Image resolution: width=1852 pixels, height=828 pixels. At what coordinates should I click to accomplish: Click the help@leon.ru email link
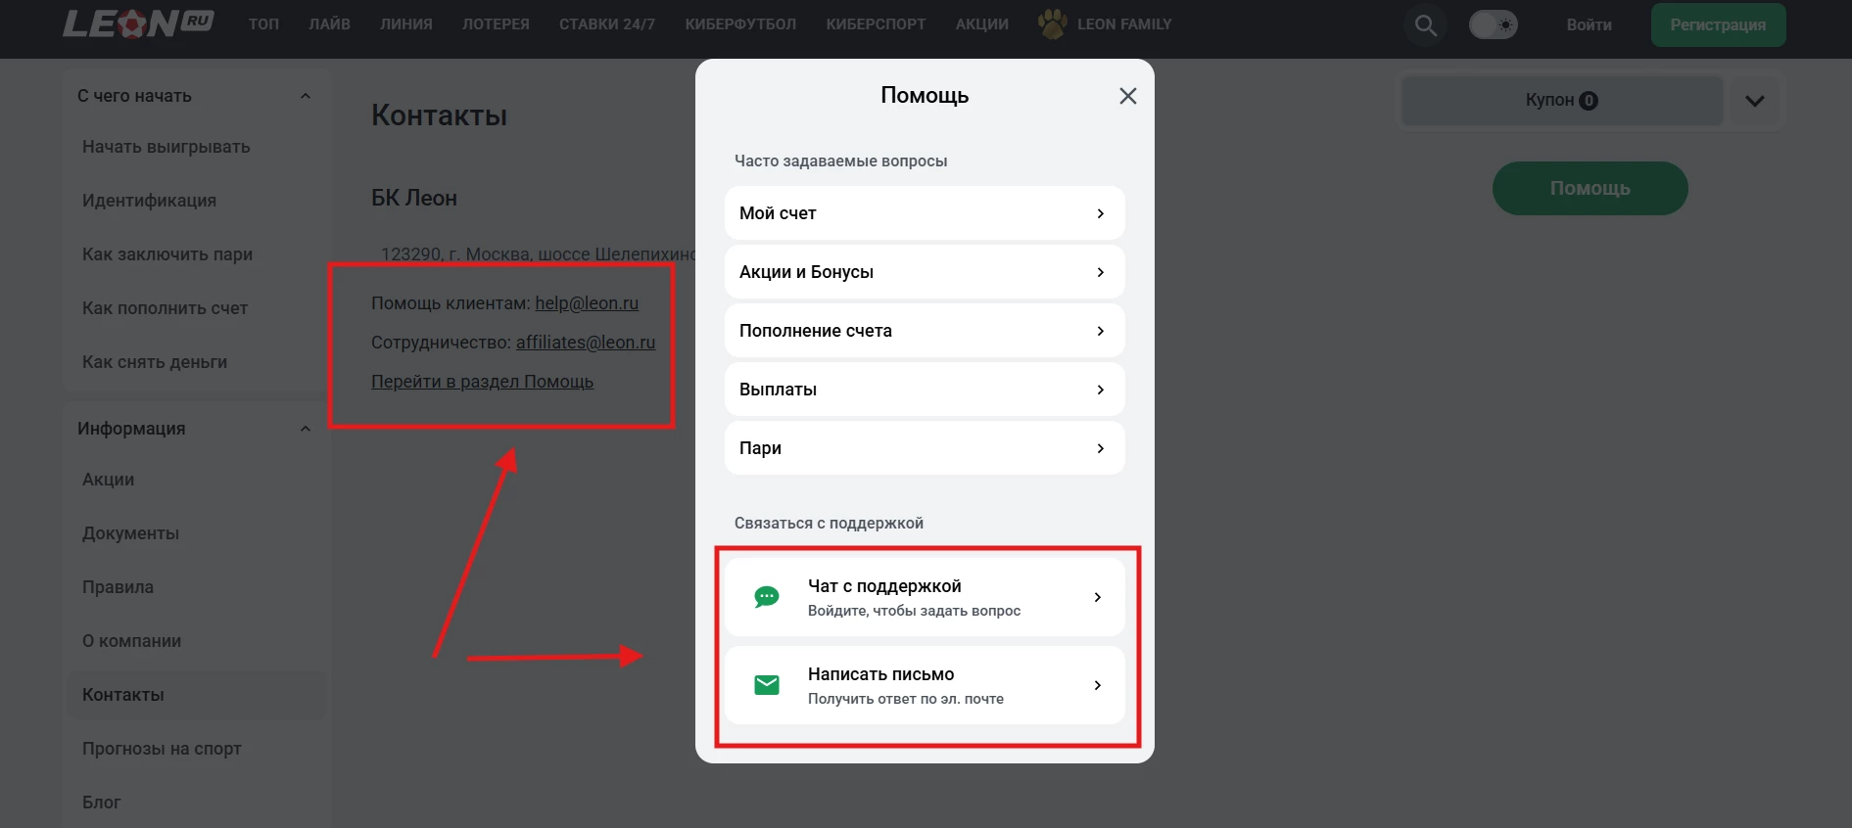click(587, 303)
